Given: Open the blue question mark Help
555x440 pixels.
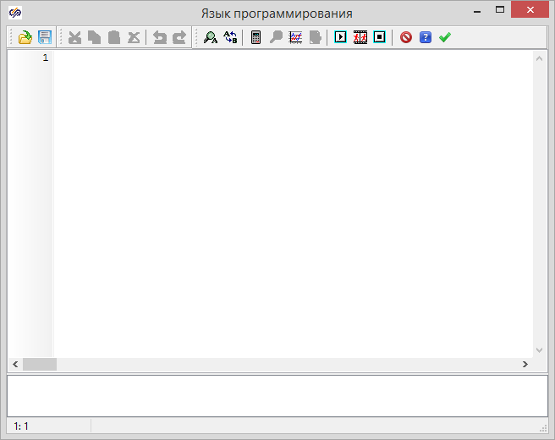Looking at the screenshot, I should (x=426, y=37).
